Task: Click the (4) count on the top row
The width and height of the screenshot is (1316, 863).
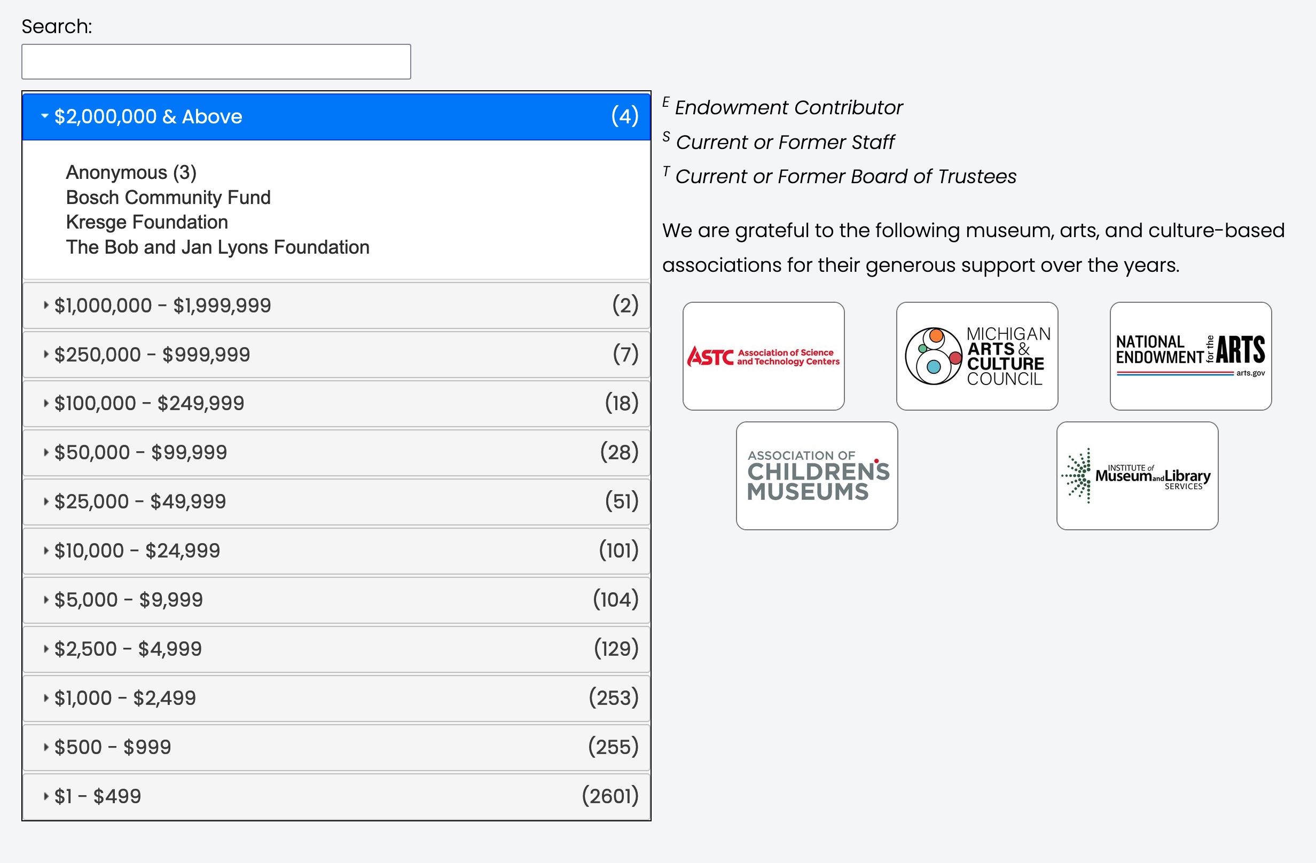Action: pos(625,116)
